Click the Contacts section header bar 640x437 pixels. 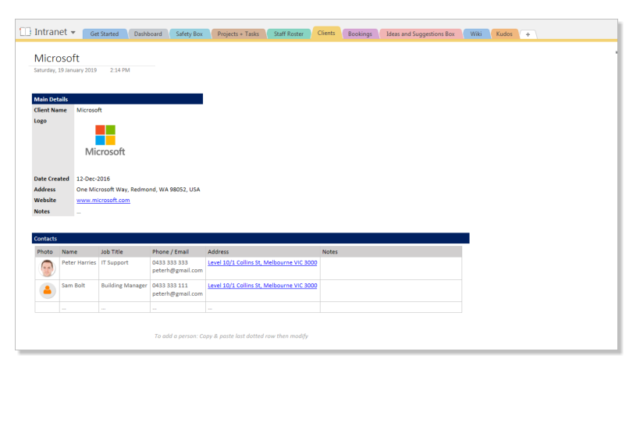coord(251,238)
